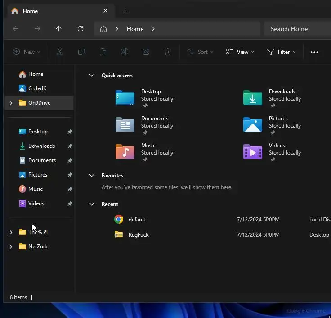Viewport: 331px width, 318px height.
Task: Close the Home tab
Action: (105, 11)
